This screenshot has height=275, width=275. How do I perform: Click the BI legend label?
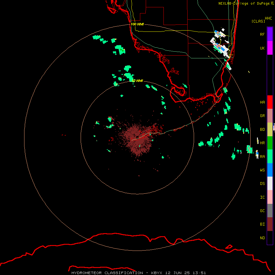click(x=262, y=224)
